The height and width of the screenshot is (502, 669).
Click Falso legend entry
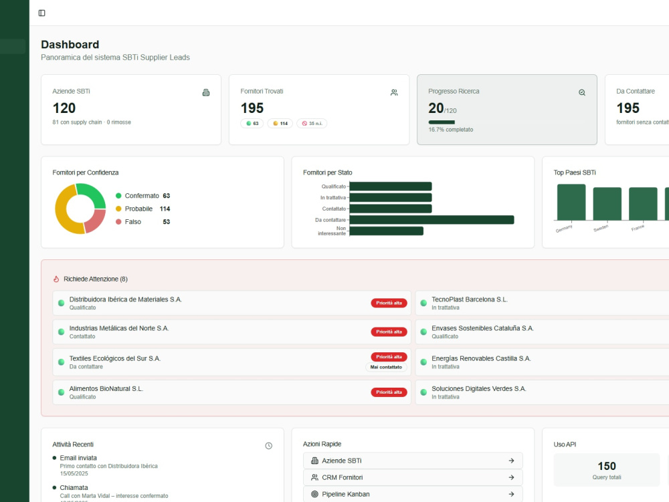pyautogui.click(x=143, y=222)
